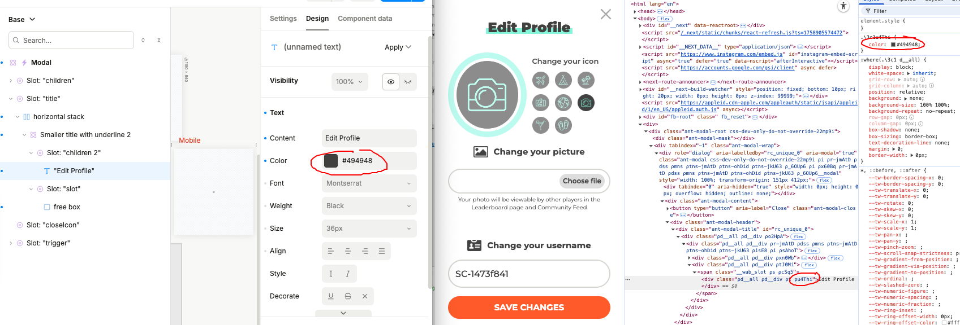Open the Component data tab

pyautogui.click(x=365, y=19)
